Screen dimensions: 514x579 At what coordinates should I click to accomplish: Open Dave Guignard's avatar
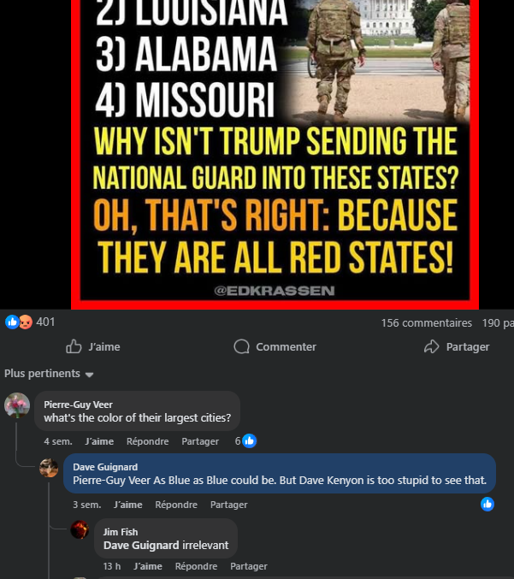[x=49, y=468]
